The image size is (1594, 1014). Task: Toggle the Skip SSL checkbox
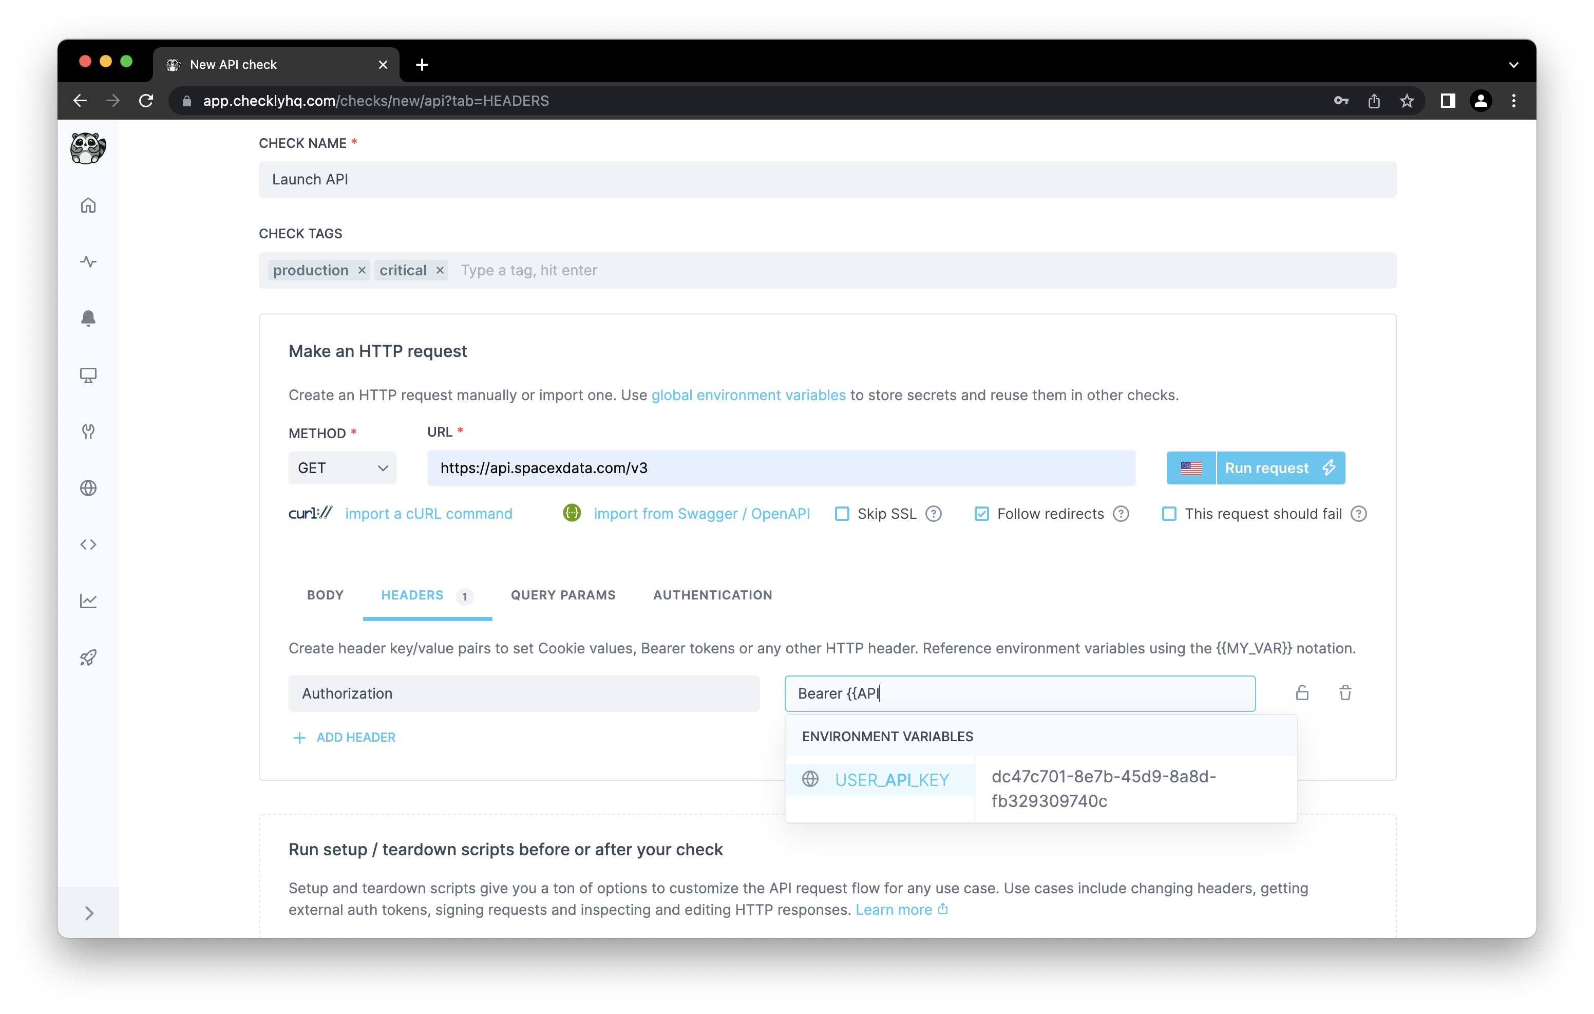[840, 513]
